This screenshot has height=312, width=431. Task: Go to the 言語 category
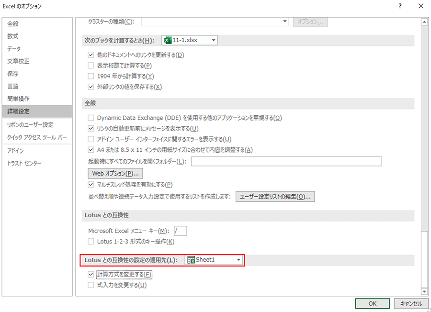[x=37, y=86]
